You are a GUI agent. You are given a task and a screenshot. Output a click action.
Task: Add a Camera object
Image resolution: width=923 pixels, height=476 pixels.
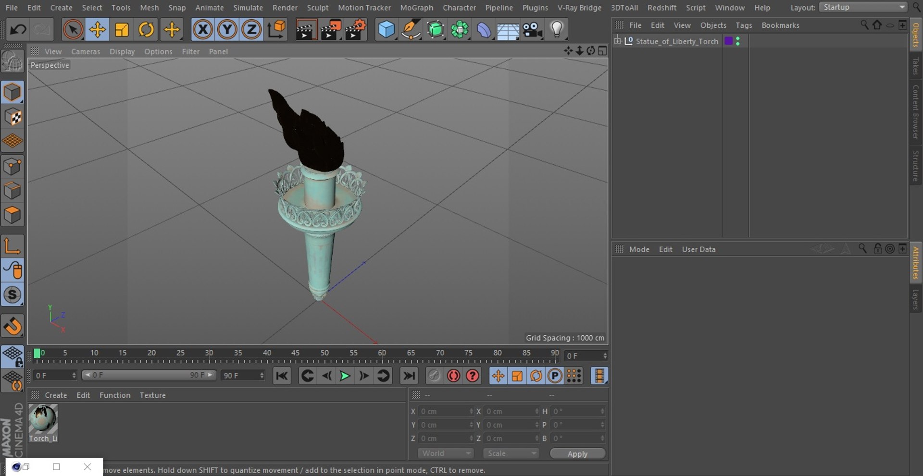[532, 30]
